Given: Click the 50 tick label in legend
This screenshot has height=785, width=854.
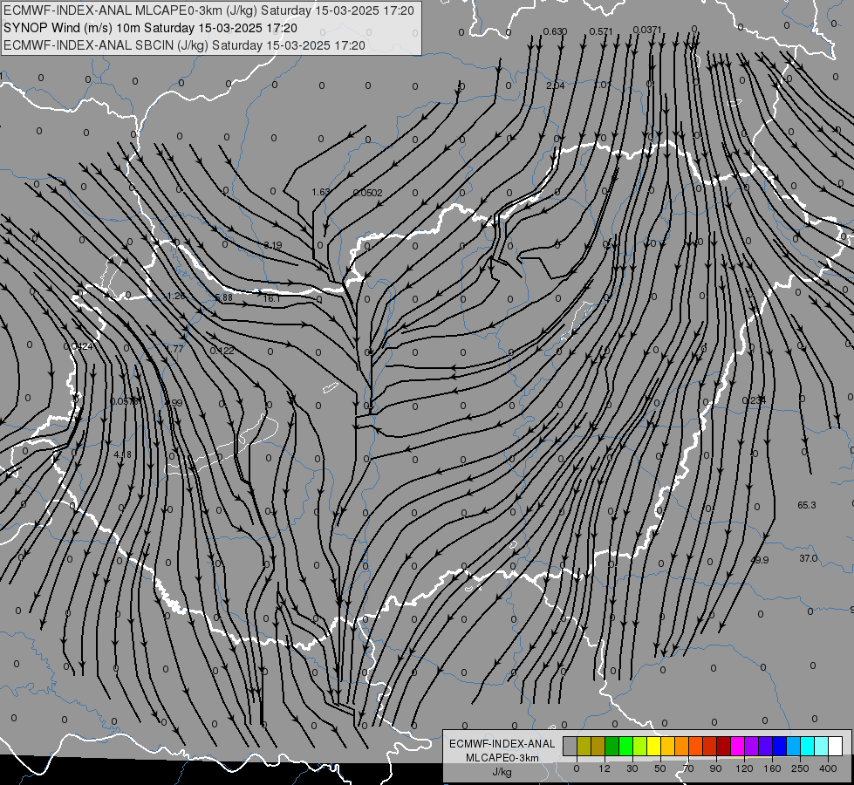Looking at the screenshot, I should click(660, 768).
